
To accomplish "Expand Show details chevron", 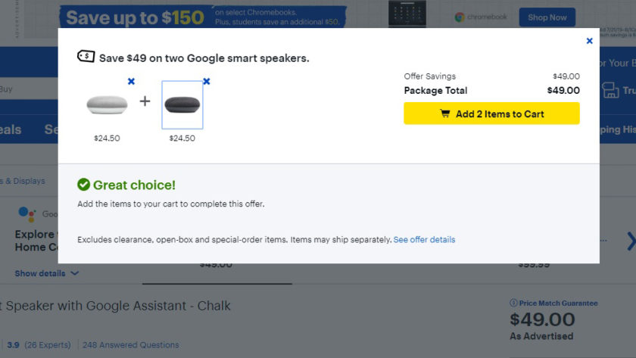I will (75, 273).
